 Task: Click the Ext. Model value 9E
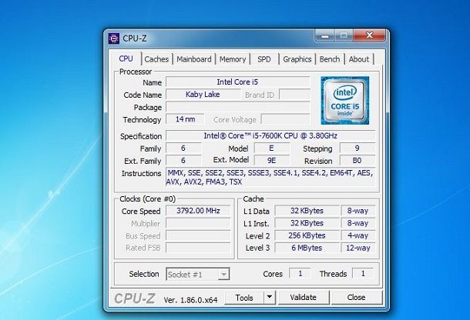point(271,161)
